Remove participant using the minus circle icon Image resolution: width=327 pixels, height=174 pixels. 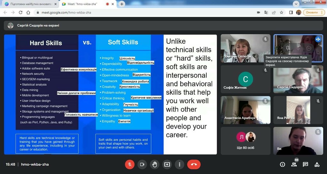[309, 48]
